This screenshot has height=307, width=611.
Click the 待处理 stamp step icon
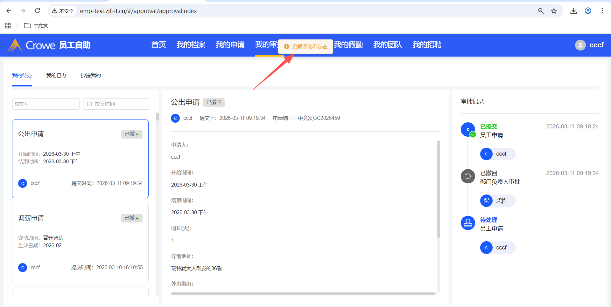(468, 223)
